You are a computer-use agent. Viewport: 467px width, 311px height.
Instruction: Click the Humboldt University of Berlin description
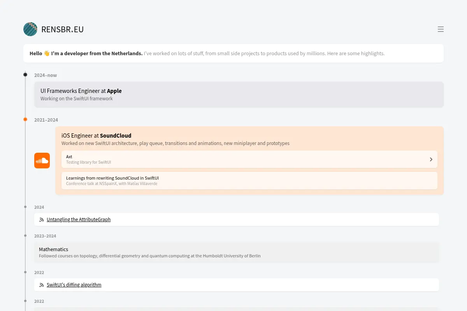pyautogui.click(x=150, y=256)
